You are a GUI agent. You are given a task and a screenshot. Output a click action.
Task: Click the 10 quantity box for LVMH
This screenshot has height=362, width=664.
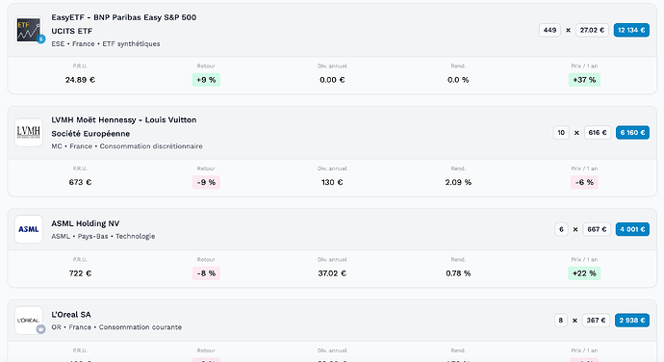click(561, 133)
